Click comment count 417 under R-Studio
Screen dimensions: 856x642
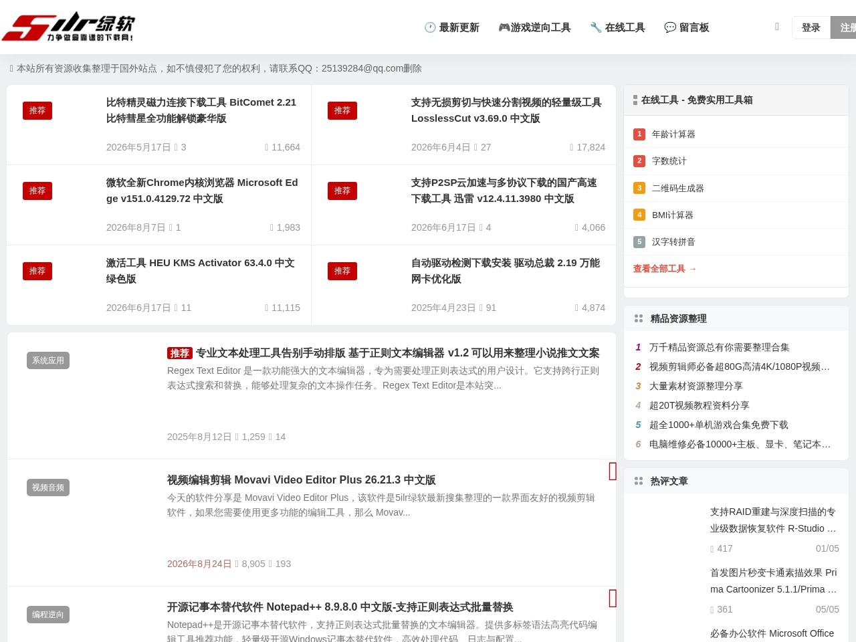click(x=722, y=549)
